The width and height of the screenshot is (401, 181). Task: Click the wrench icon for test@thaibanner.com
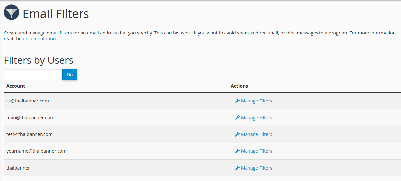tap(237, 134)
